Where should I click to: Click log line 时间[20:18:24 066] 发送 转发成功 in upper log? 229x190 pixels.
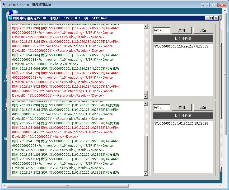(x=66, y=68)
